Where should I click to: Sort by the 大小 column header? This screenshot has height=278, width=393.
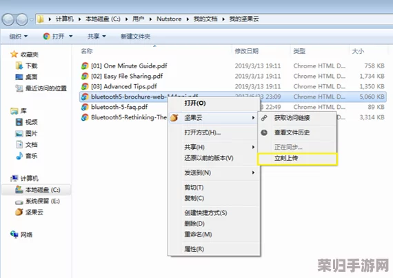[x=358, y=51]
